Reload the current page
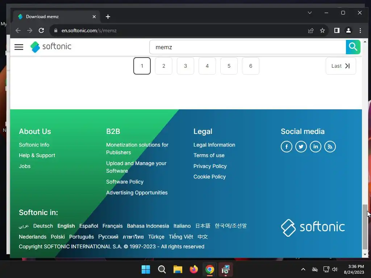371x278 pixels. click(41, 30)
